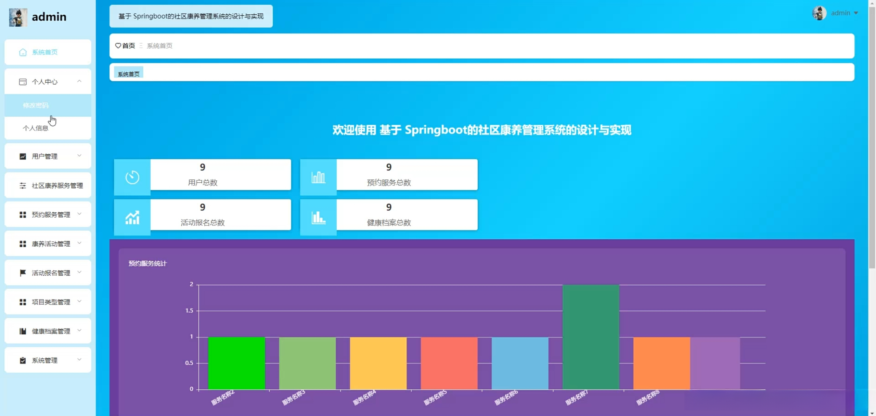Open 个人信息 menu item

pyautogui.click(x=36, y=128)
